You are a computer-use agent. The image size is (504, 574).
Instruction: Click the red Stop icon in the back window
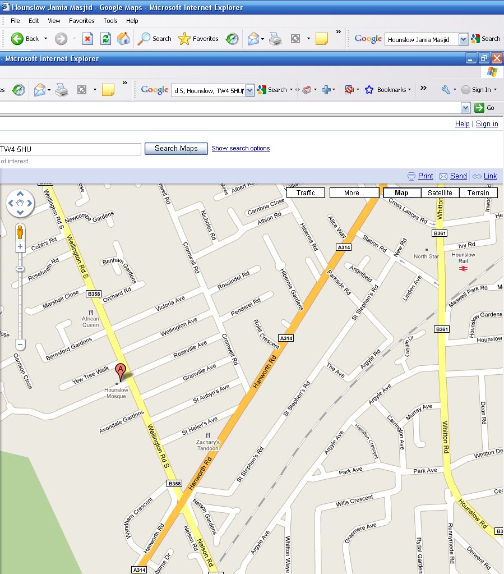(x=88, y=39)
